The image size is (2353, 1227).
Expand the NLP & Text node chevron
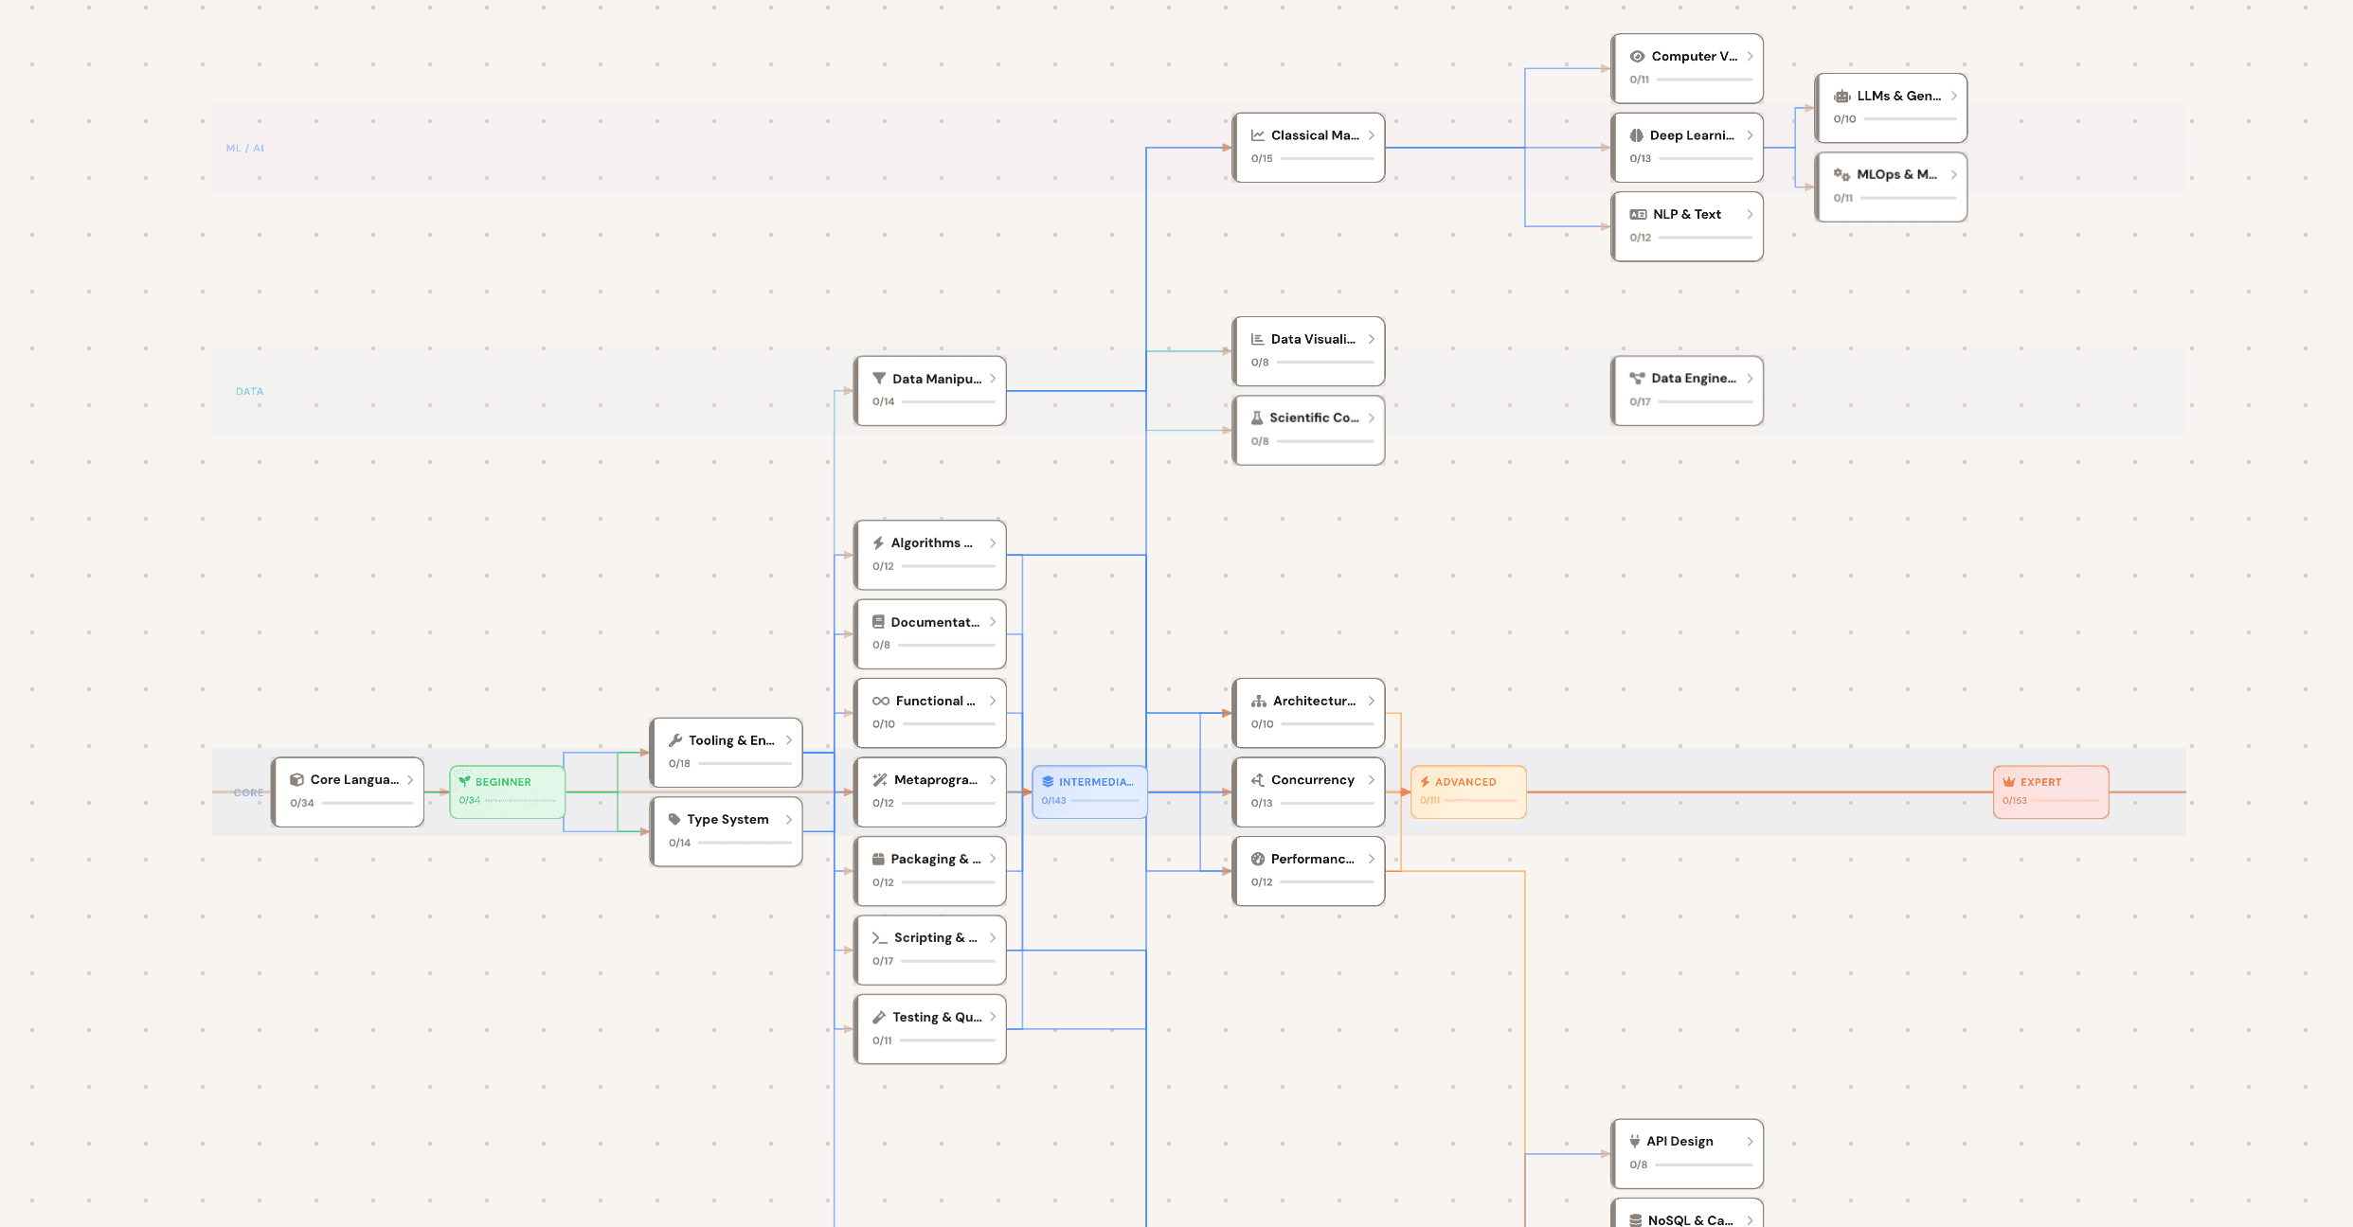pos(1749,214)
